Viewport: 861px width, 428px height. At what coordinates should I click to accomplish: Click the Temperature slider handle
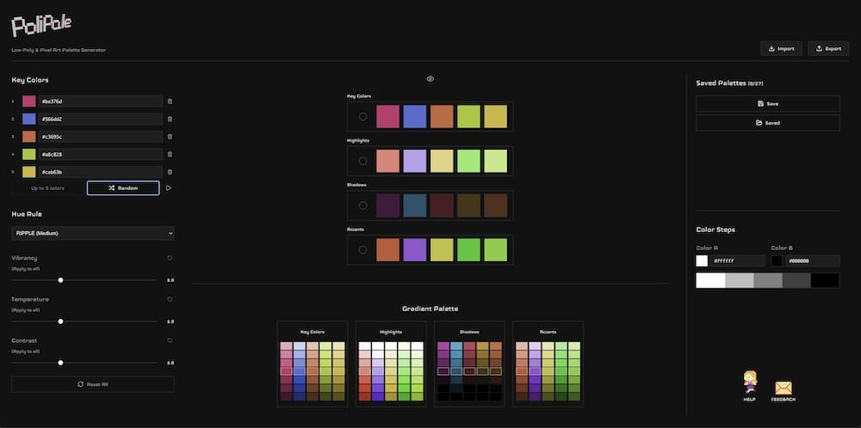(x=60, y=321)
